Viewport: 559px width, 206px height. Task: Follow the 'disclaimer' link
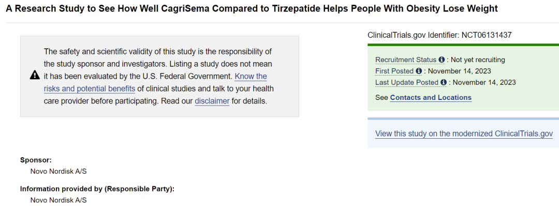point(212,101)
